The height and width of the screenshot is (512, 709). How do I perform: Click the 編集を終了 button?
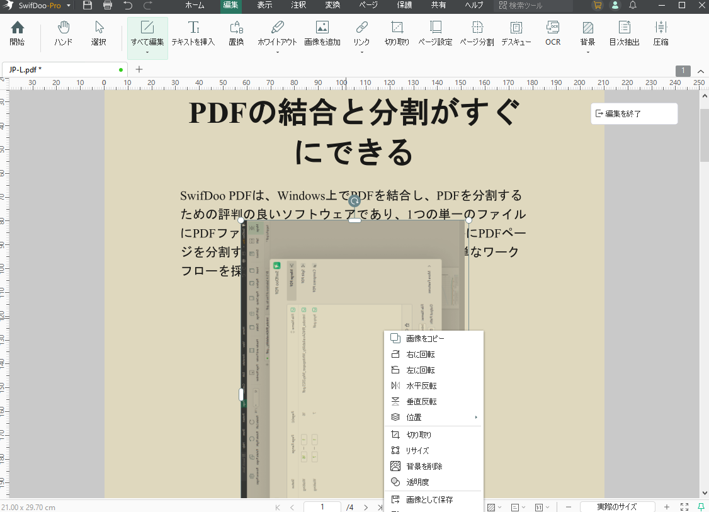click(633, 113)
